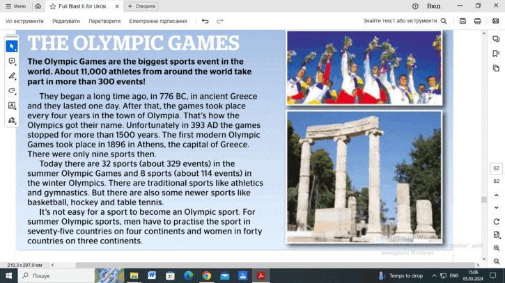Viewport: 505px width, 283px height.
Task: Open the taskbar clock showing 15:06
Action: (473, 275)
